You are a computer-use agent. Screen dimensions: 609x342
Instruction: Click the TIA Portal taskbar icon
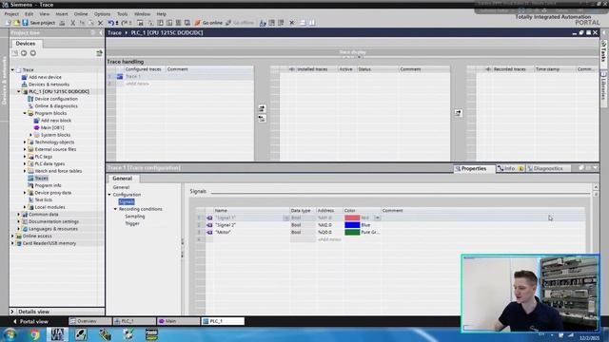coord(57,334)
